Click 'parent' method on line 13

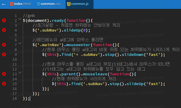click(68, 74)
